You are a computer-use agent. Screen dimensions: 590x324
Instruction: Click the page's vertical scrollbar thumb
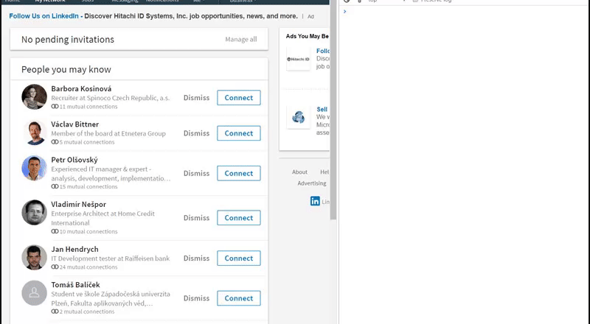[333, 110]
